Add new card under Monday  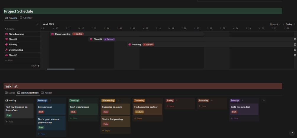(x=41, y=134)
